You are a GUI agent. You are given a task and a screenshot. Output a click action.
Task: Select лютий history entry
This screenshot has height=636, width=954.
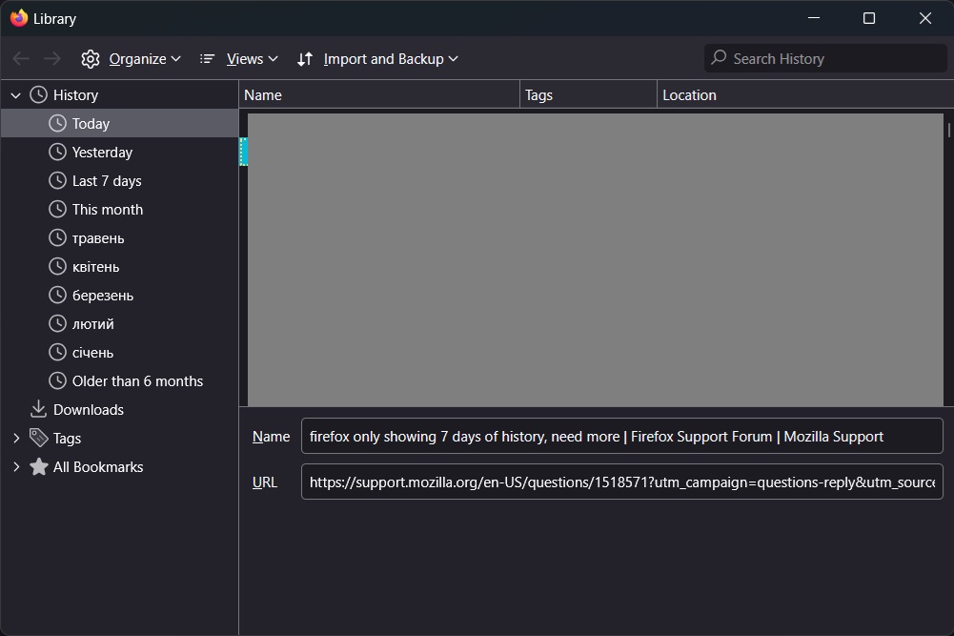pyautogui.click(x=120, y=324)
